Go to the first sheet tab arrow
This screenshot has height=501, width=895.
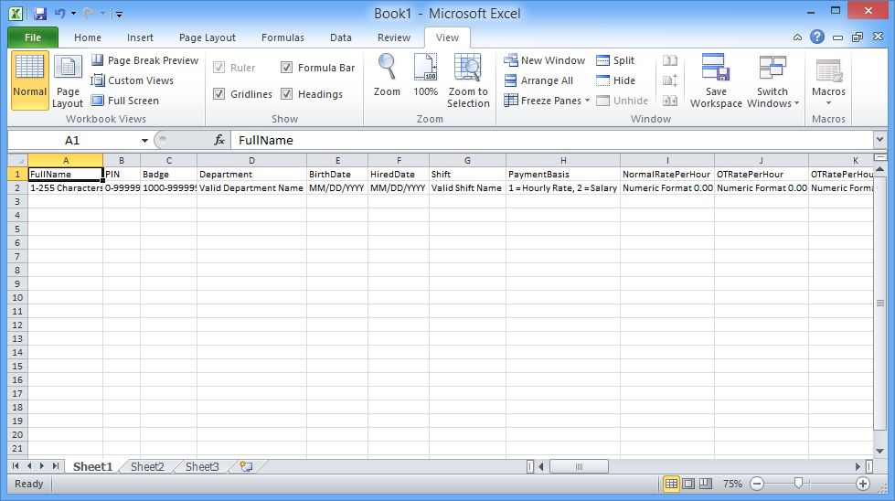(x=16, y=466)
